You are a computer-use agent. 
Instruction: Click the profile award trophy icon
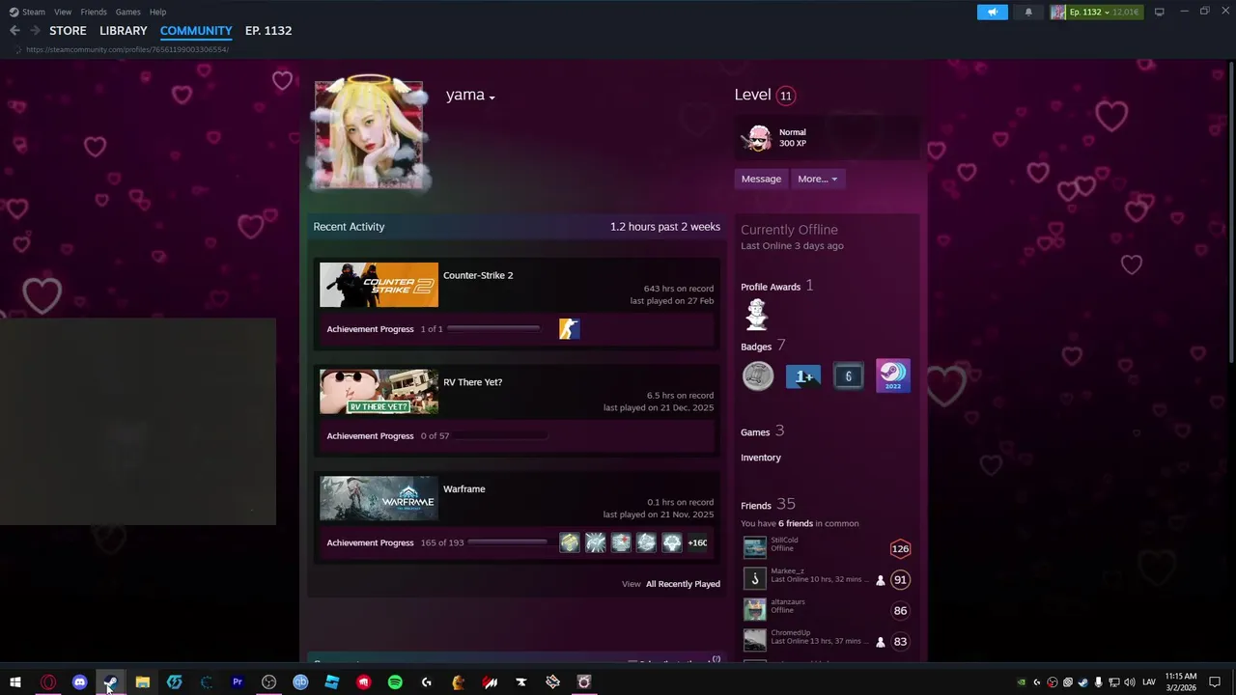click(757, 315)
